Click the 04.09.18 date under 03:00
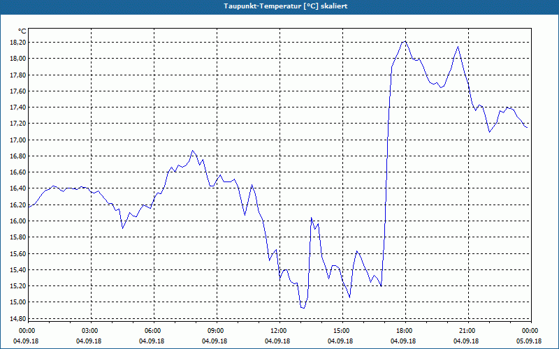 [89, 341]
